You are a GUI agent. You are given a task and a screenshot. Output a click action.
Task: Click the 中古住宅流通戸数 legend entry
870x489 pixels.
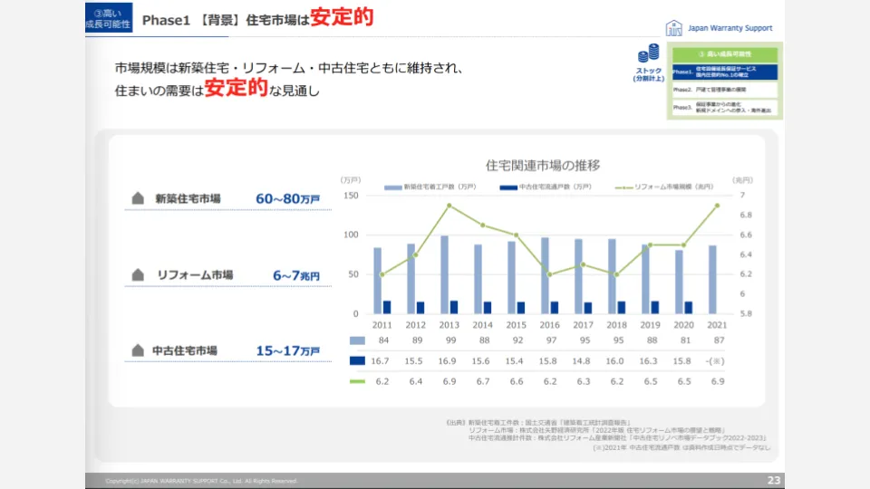[546, 187]
